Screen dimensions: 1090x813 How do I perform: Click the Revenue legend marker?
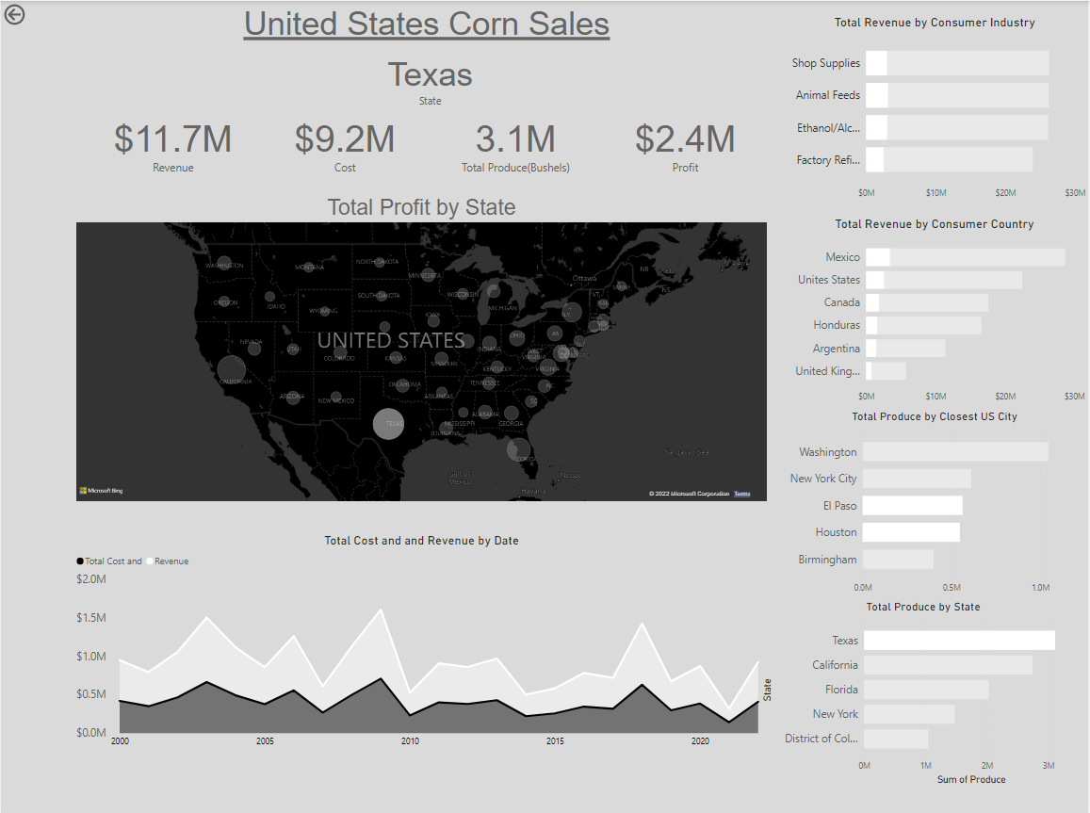(x=149, y=561)
